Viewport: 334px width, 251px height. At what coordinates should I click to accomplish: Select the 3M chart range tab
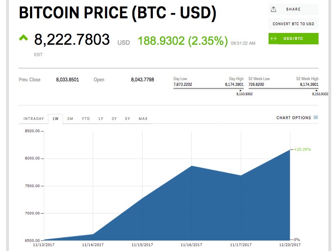click(x=70, y=119)
